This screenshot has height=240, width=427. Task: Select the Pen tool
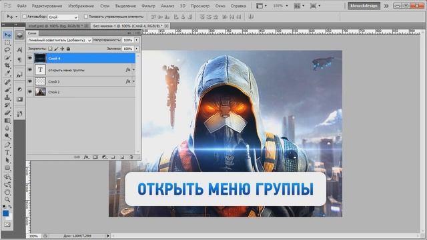(7, 145)
